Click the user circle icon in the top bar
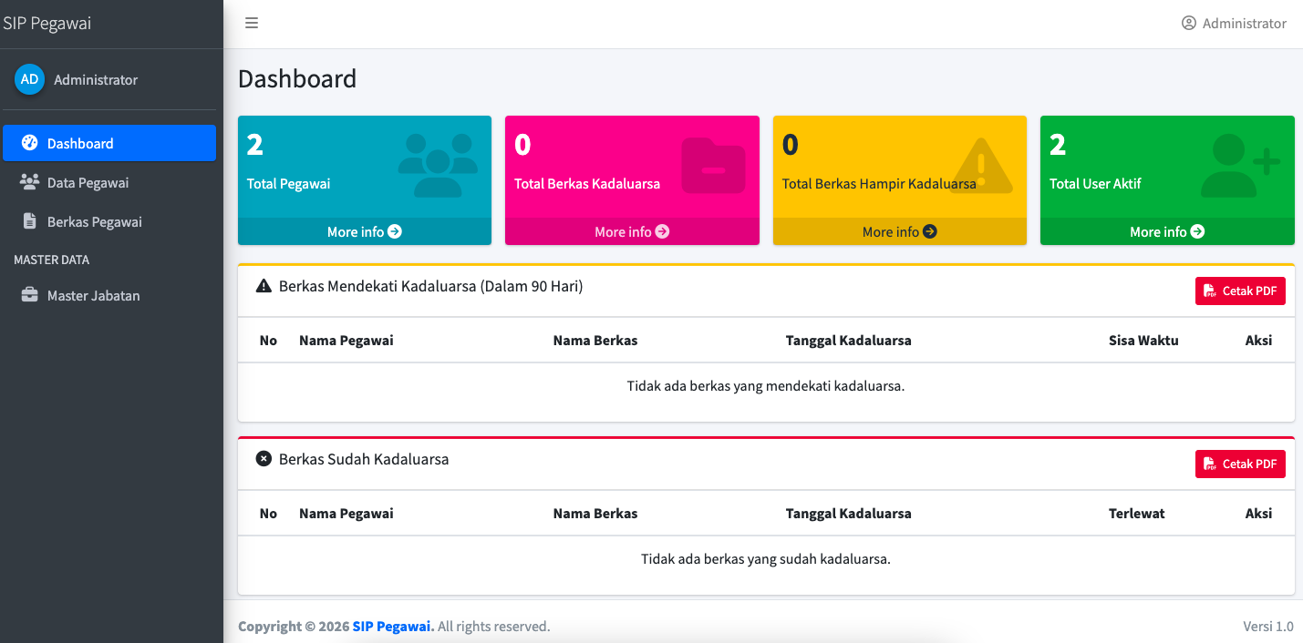This screenshot has height=643, width=1303. (x=1188, y=23)
